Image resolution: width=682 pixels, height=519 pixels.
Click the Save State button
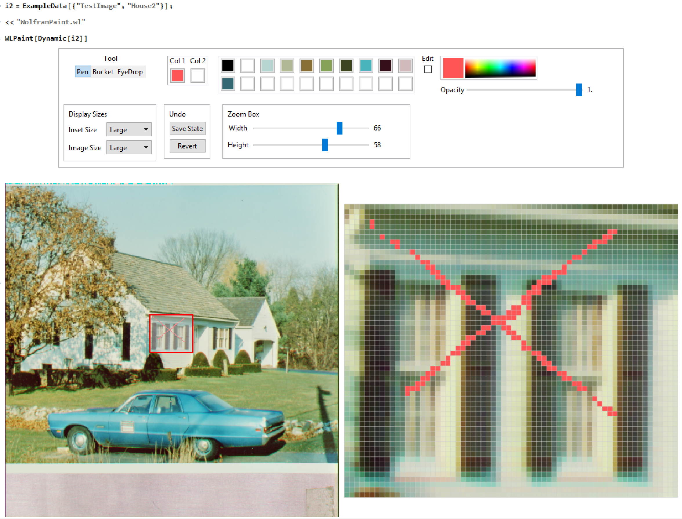coord(187,128)
